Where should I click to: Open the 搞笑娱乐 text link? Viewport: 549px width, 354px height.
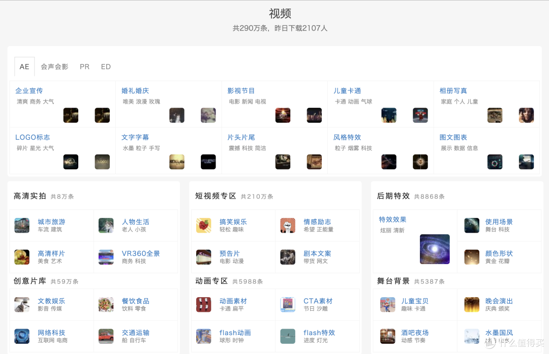tap(233, 222)
